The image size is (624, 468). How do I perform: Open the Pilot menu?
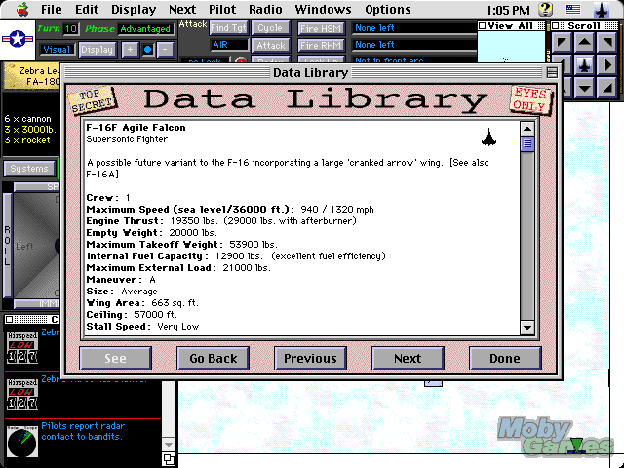[222, 9]
